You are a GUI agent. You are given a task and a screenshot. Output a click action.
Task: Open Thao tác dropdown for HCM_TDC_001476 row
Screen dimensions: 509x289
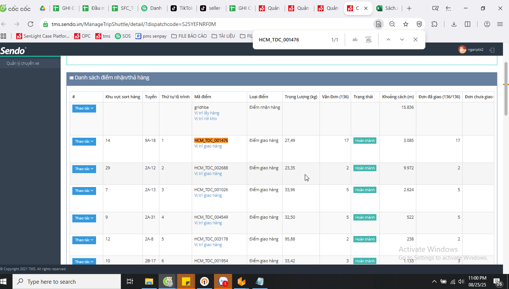pos(84,141)
